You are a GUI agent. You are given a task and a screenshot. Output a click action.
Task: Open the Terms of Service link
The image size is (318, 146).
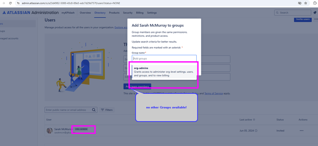(214, 93)
